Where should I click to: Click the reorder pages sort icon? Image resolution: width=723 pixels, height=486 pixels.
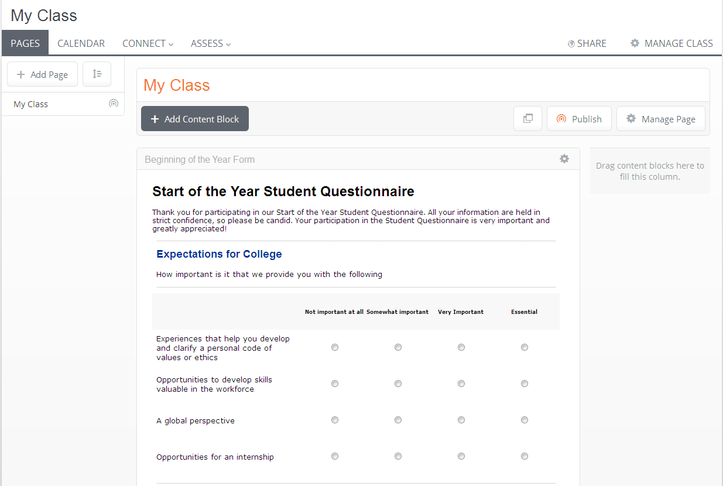click(97, 74)
